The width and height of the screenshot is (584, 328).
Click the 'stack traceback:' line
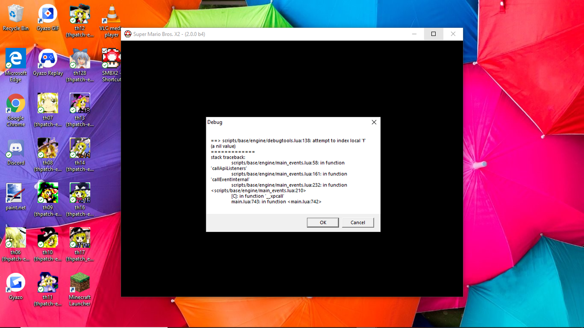(228, 157)
